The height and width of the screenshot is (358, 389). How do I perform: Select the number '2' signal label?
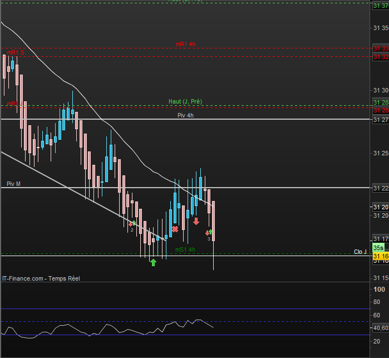coord(132,230)
